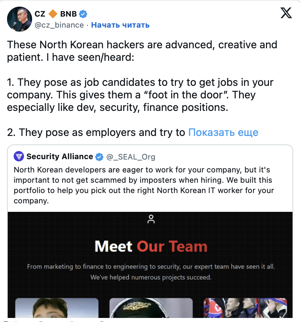The height and width of the screenshot is (322, 301).
Task: Click CZ's profile avatar photo
Action: point(20,19)
